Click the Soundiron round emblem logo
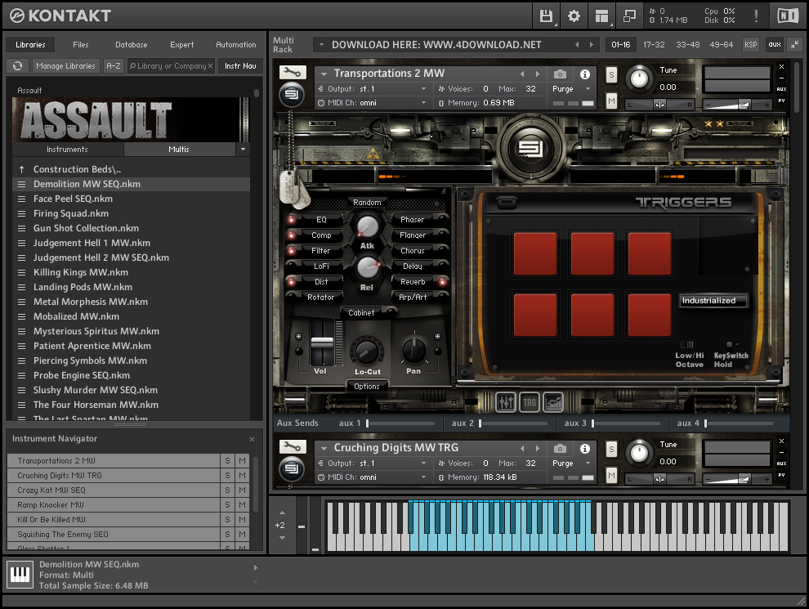This screenshot has height=609, width=809. tap(531, 149)
